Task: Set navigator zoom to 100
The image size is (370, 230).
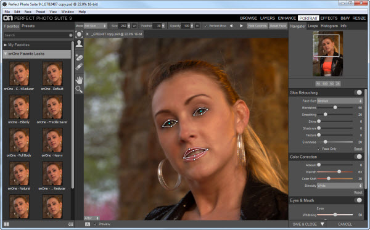Action: tap(325, 83)
